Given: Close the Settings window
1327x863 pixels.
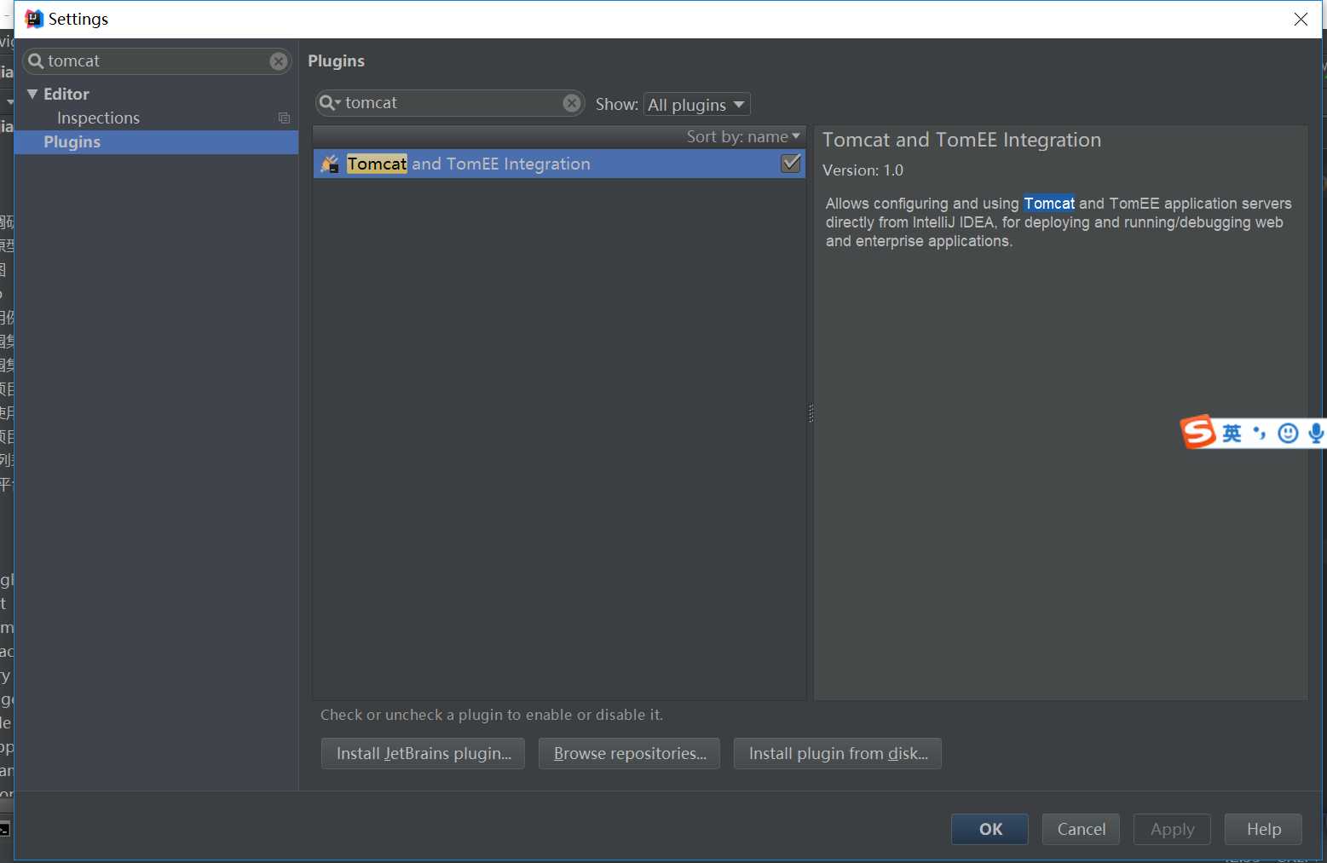Looking at the screenshot, I should pyautogui.click(x=1301, y=19).
